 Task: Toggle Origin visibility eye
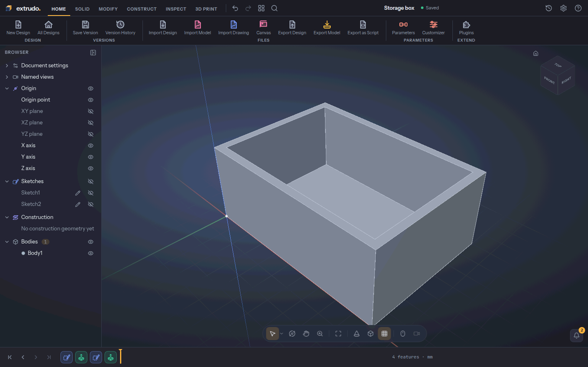(91, 88)
